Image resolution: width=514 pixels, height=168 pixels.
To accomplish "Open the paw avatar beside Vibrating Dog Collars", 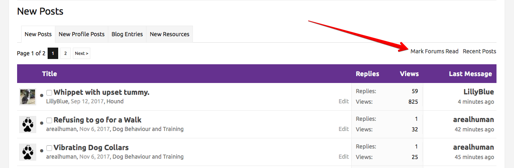I will [28, 152].
